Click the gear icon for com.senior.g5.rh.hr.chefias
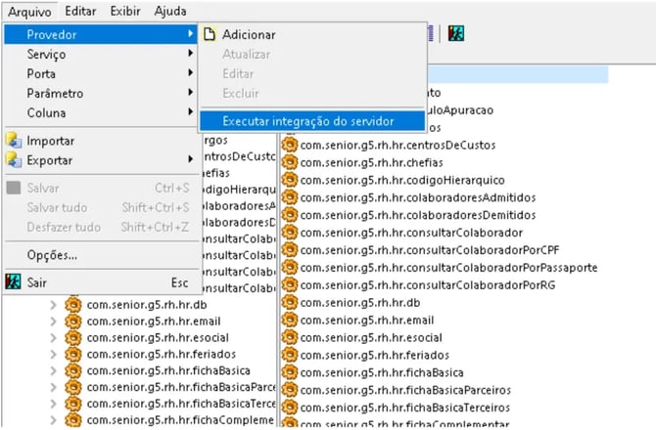The width and height of the screenshot is (656, 430). click(290, 162)
